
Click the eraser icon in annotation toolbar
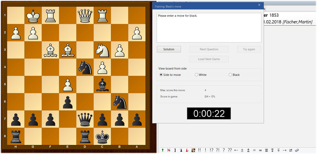(297, 150)
